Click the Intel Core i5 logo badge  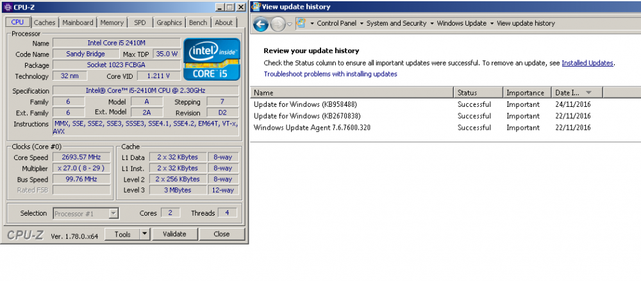click(x=212, y=60)
